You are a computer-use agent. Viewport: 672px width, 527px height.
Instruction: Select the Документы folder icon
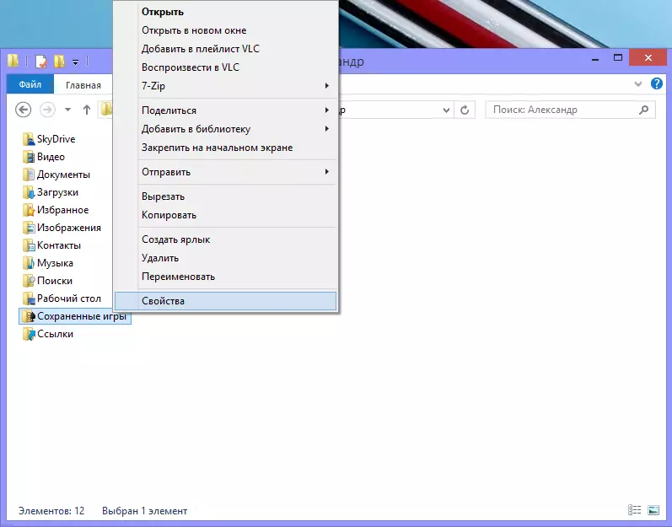(29, 175)
